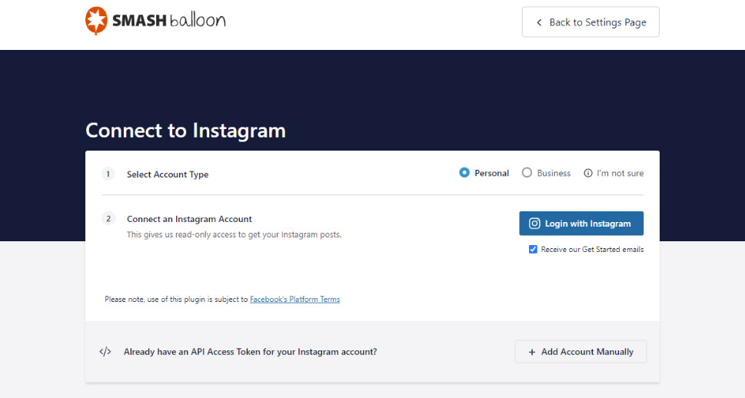The height and width of the screenshot is (398, 745).
Task: Login with Instagram
Action: 581,224
